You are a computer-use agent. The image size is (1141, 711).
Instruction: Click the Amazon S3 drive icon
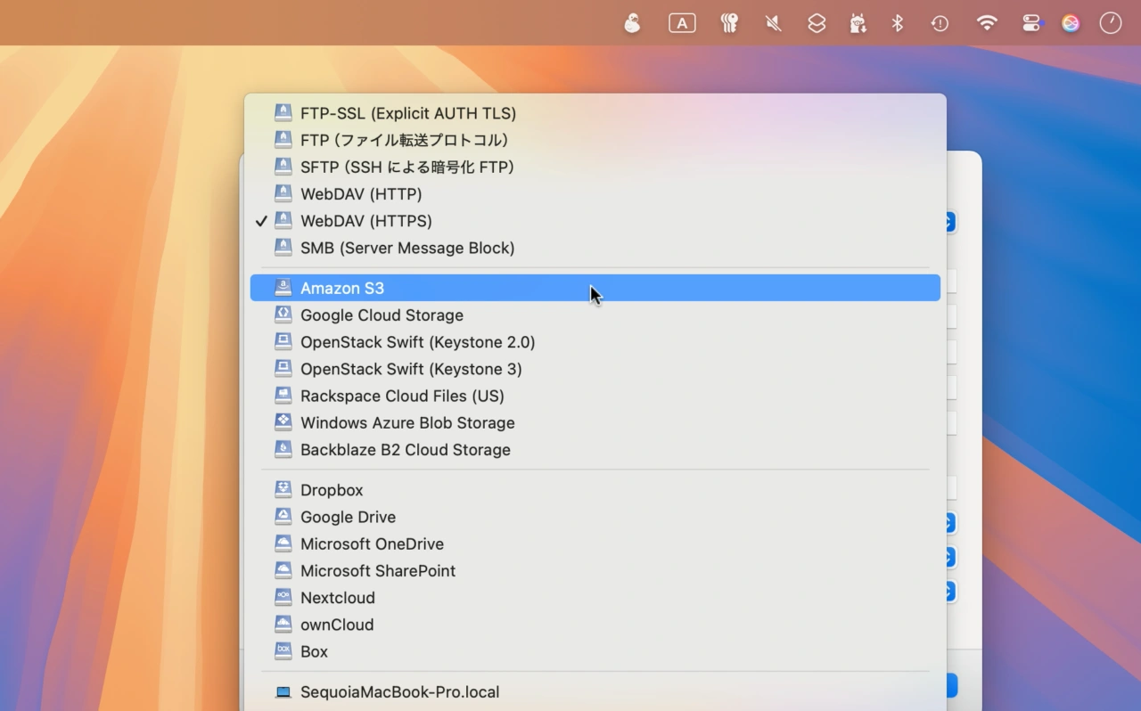tap(283, 288)
